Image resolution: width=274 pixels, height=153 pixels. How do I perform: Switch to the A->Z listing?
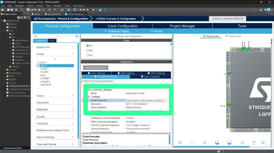(x=52, y=40)
